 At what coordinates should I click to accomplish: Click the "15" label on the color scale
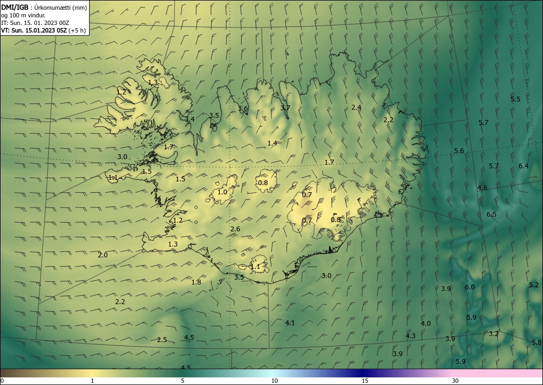point(365,381)
